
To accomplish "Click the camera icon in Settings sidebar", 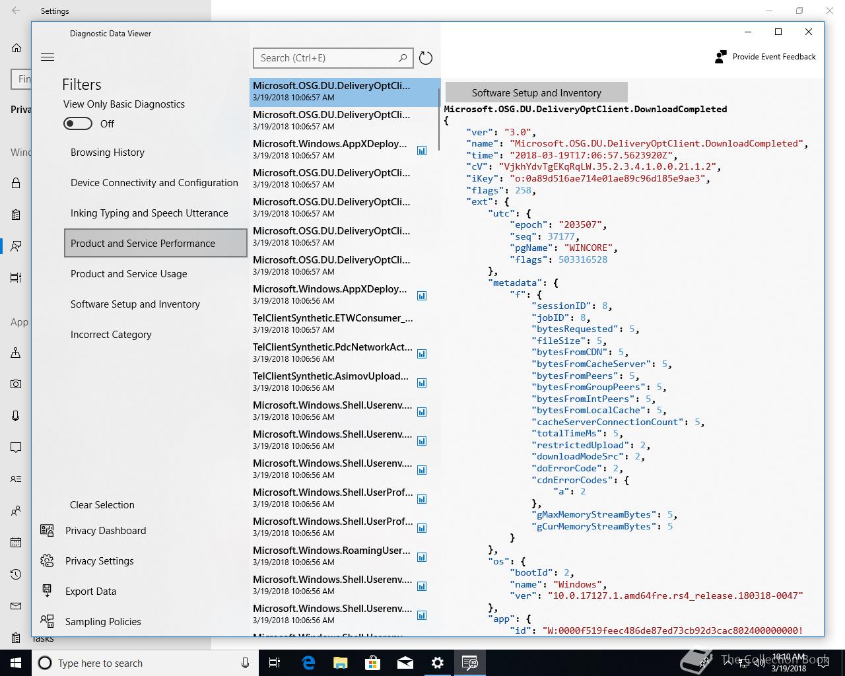I will (x=16, y=384).
